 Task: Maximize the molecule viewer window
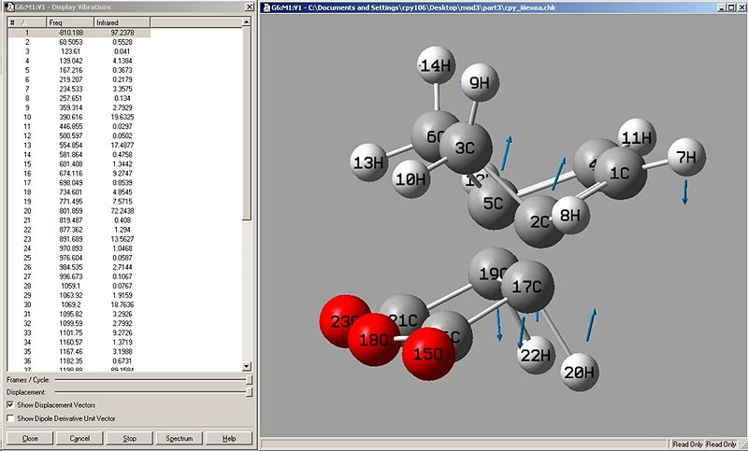click(x=730, y=7)
